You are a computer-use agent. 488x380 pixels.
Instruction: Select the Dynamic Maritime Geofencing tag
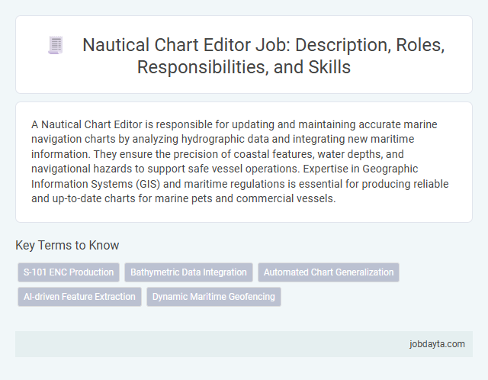pos(213,297)
